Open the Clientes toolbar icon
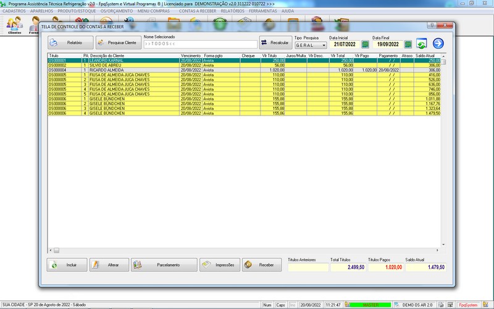494x309 pixels. click(x=15, y=25)
